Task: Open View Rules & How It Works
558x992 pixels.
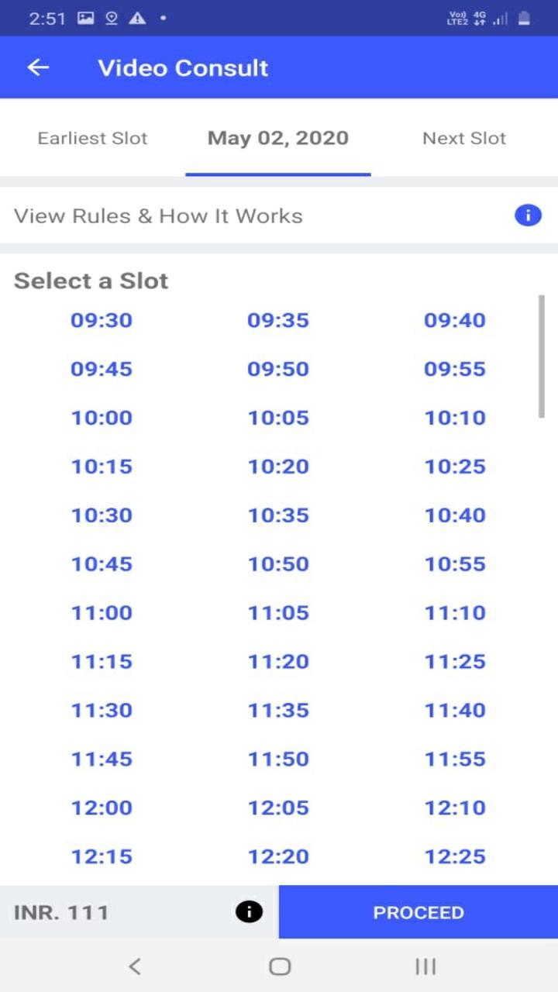Action: click(x=158, y=215)
